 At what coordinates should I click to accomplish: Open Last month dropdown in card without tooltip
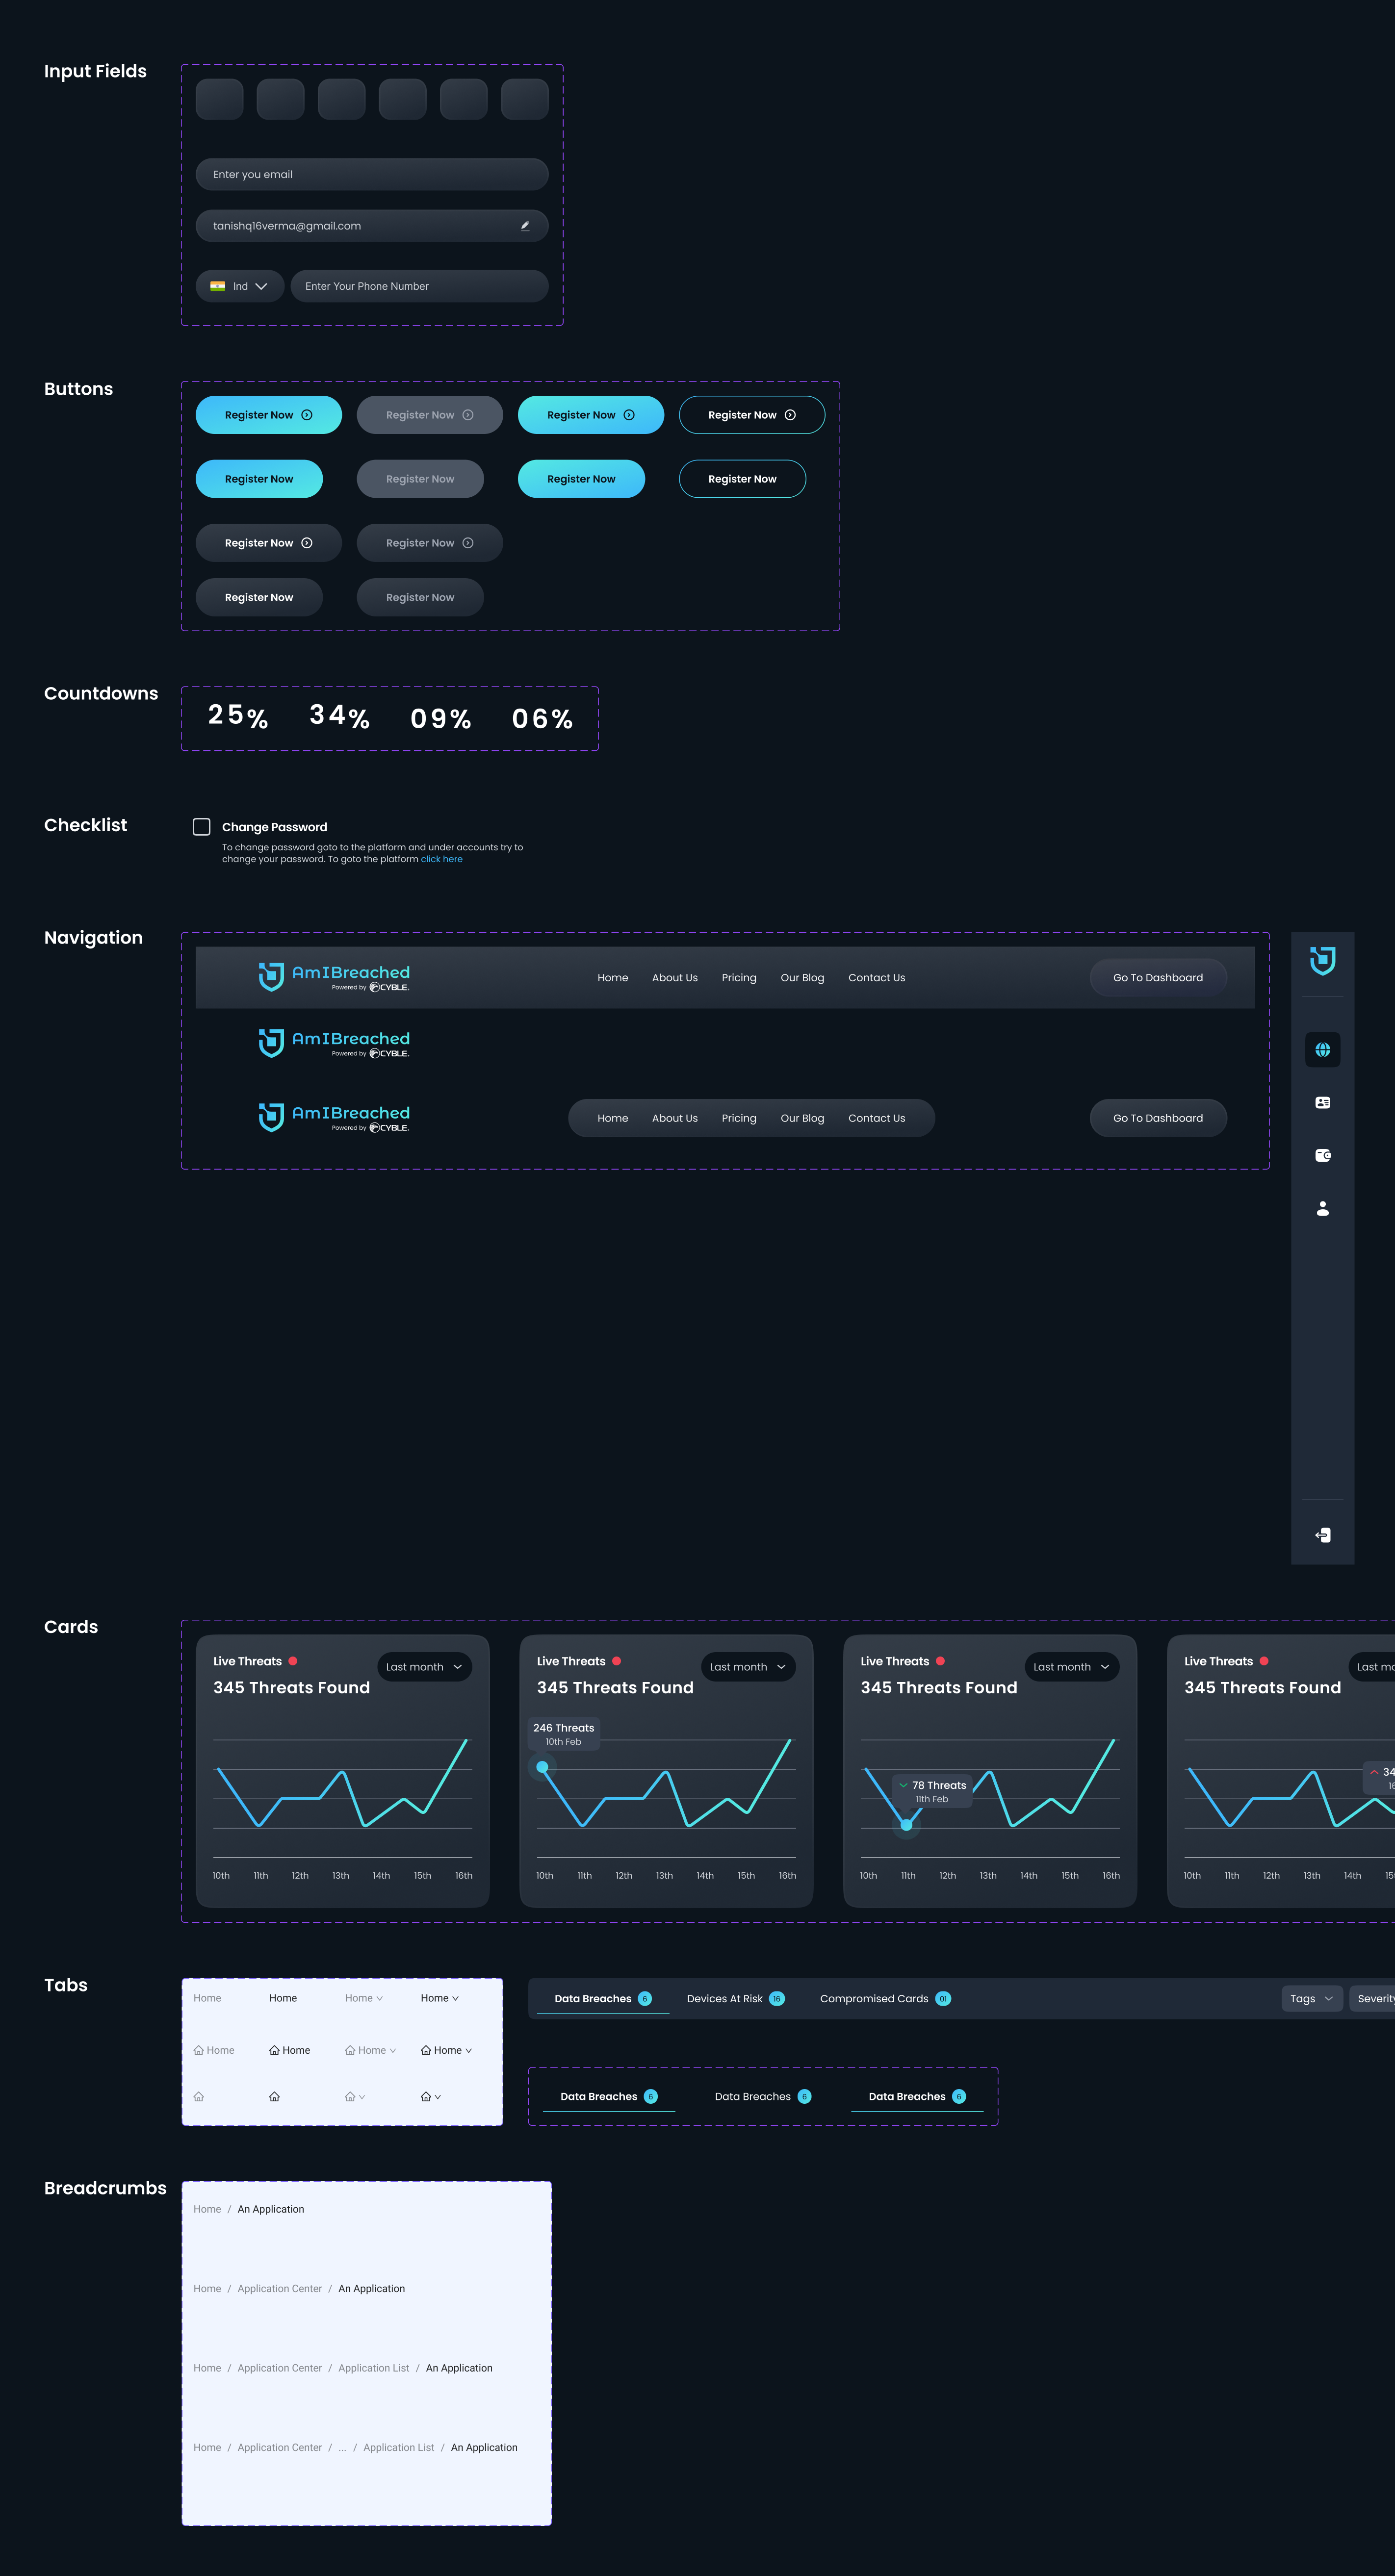click(x=424, y=1667)
